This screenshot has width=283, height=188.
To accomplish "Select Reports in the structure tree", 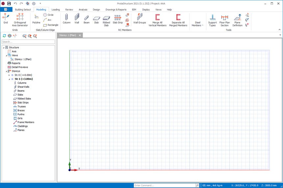I will pyautogui.click(x=16, y=63).
